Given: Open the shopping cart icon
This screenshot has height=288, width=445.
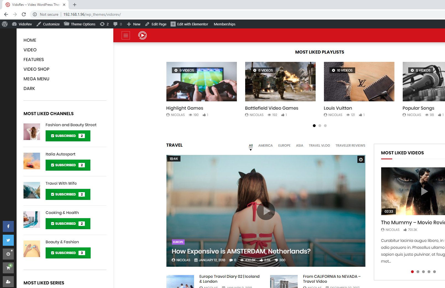Looking at the screenshot, I should pyautogui.click(x=8, y=268).
